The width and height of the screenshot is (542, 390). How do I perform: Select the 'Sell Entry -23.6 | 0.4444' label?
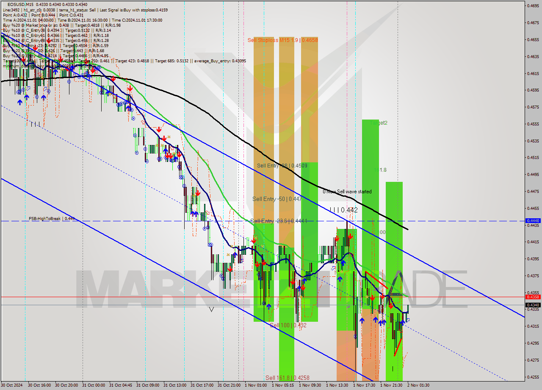[x=279, y=221]
